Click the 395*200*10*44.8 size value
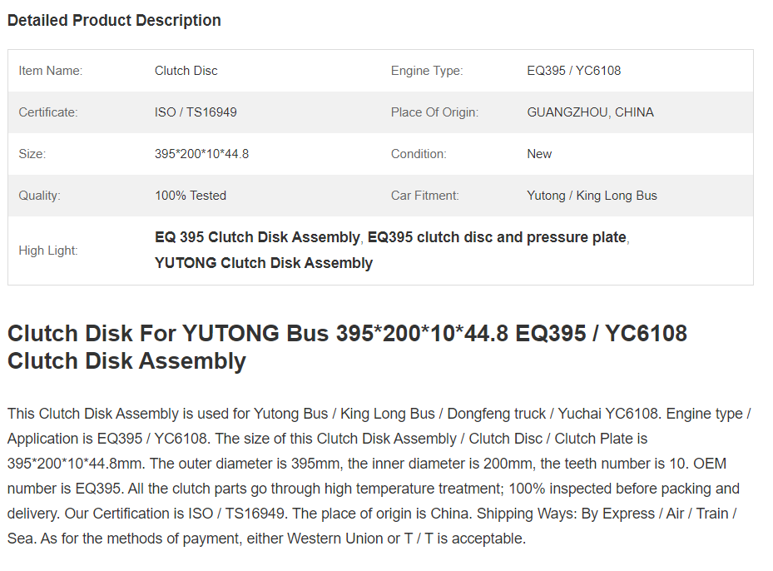 [201, 154]
